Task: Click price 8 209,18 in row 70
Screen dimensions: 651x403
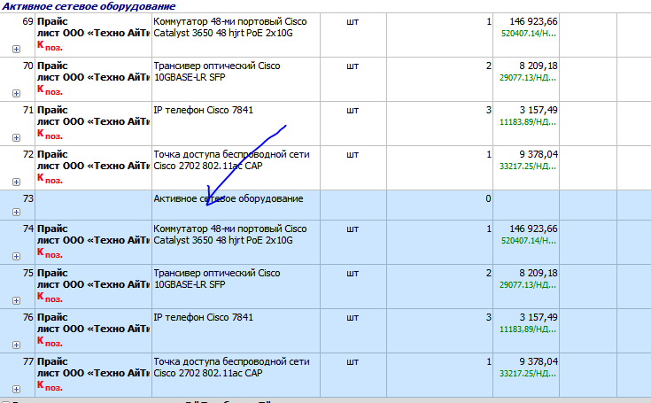Action: [539, 66]
